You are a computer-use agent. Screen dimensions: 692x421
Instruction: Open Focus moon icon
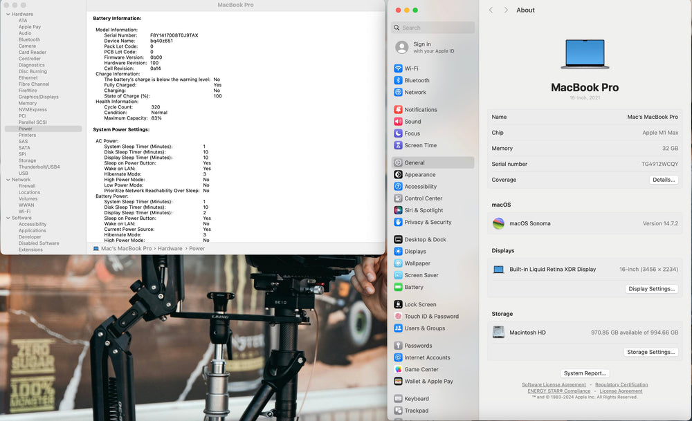398,133
